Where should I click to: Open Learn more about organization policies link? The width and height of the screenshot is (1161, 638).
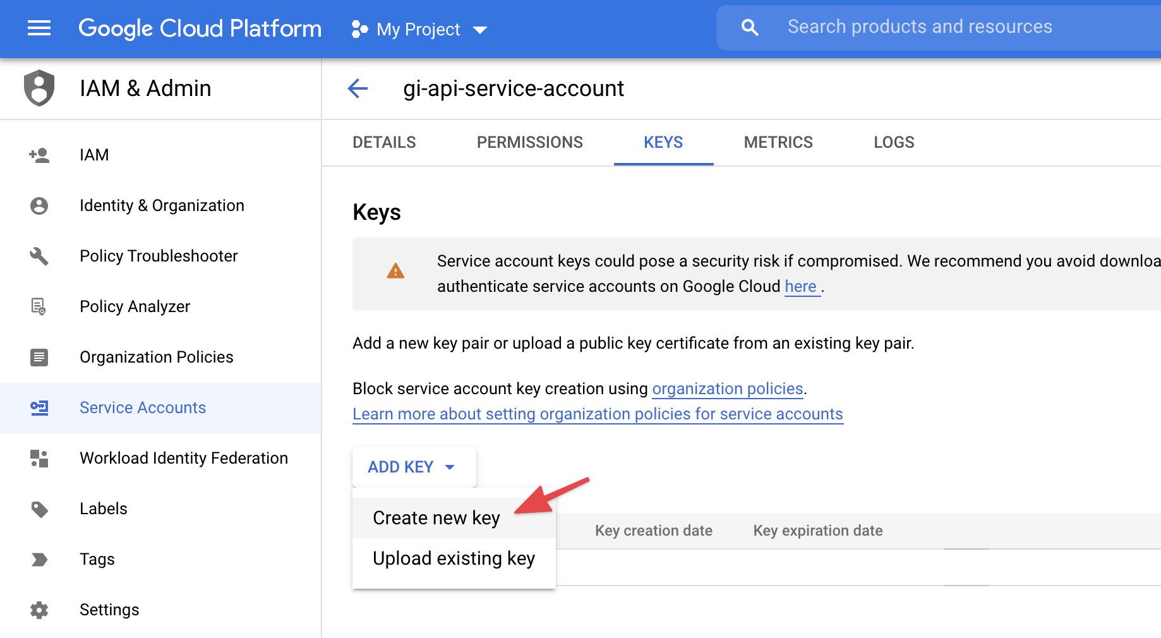pos(598,414)
